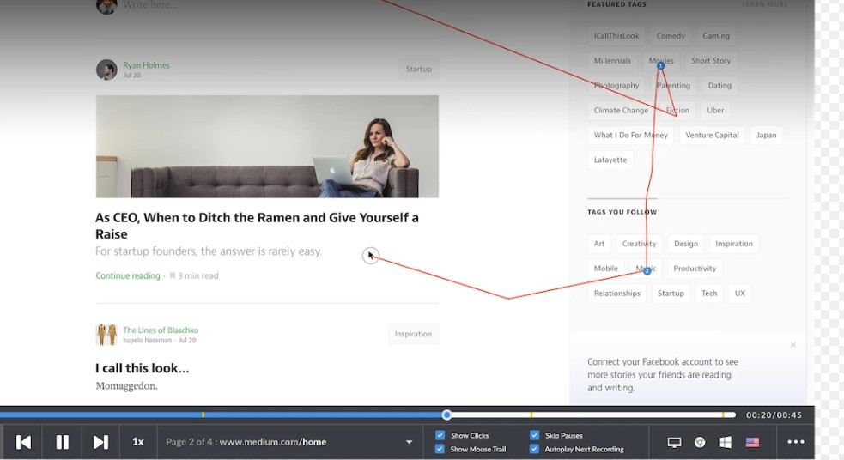Click the Productivity followed tag
This screenshot has height=460, width=844.
coord(695,269)
